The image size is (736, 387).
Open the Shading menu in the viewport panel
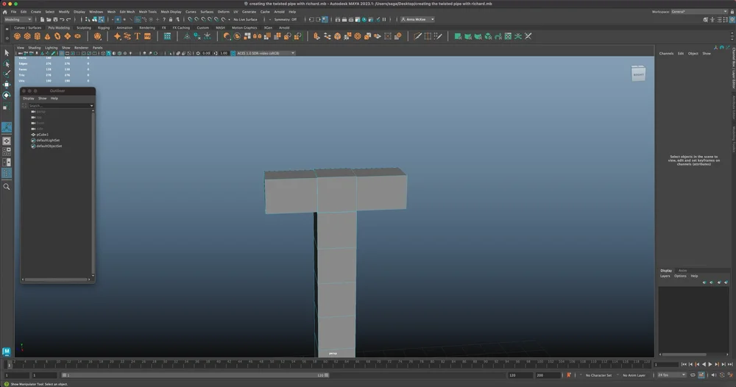35,47
